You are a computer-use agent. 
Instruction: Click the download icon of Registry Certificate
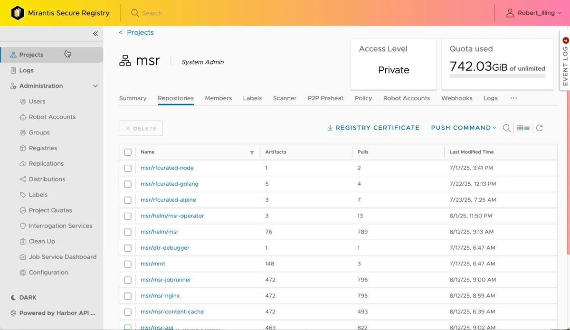[x=330, y=128]
